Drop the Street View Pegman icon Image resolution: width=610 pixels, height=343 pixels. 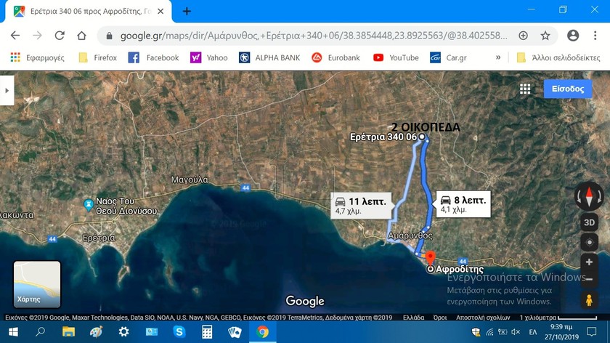(589, 299)
